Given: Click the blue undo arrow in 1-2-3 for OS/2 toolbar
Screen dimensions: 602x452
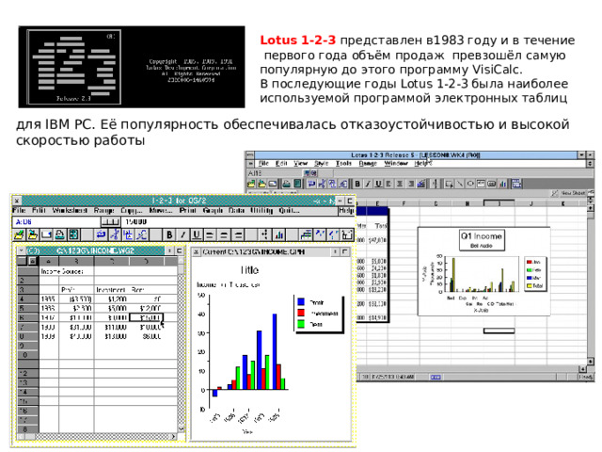Looking at the screenshot, I should [101, 234].
